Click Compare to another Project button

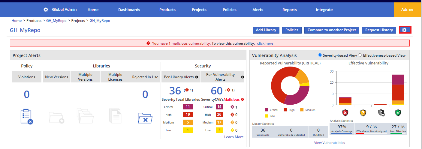pyautogui.click(x=332, y=30)
